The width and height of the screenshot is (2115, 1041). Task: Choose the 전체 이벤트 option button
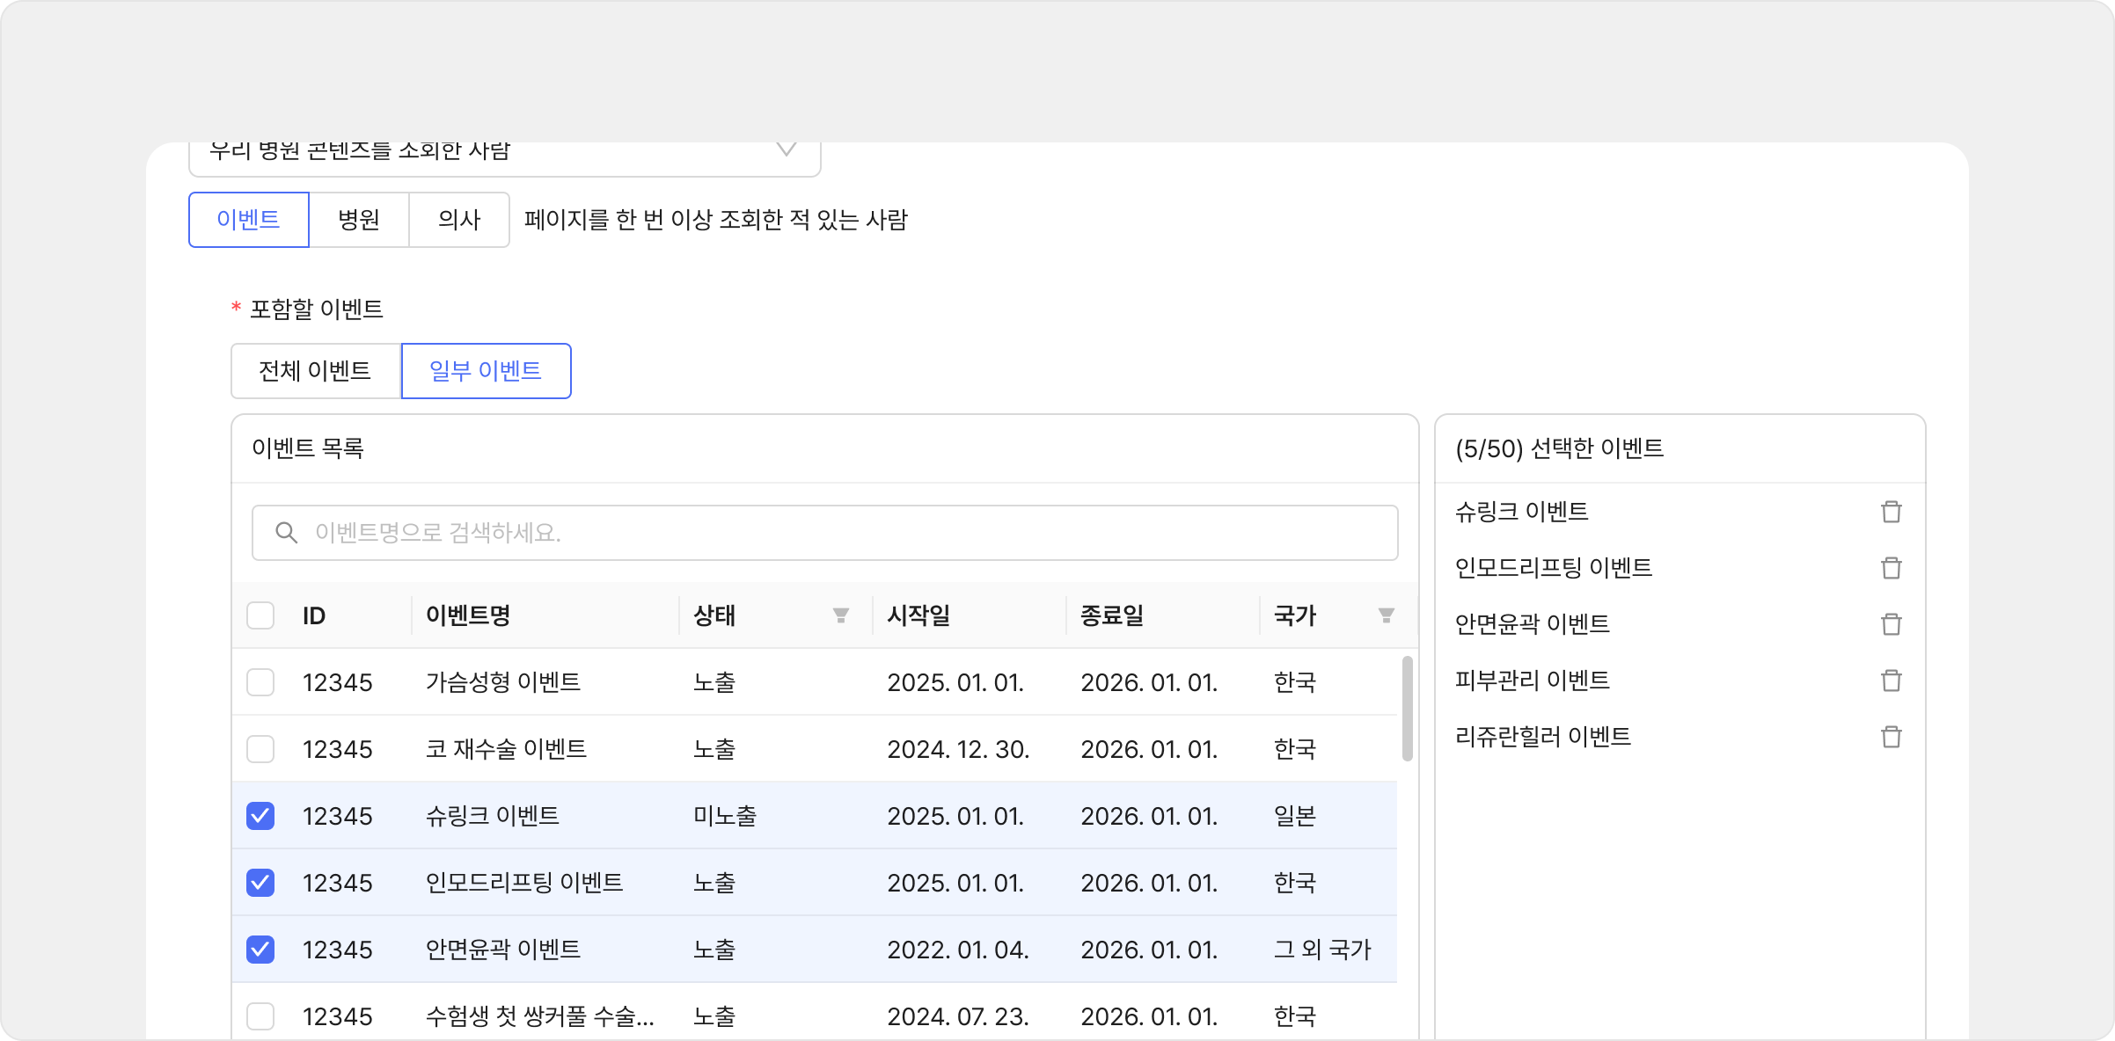(x=315, y=371)
